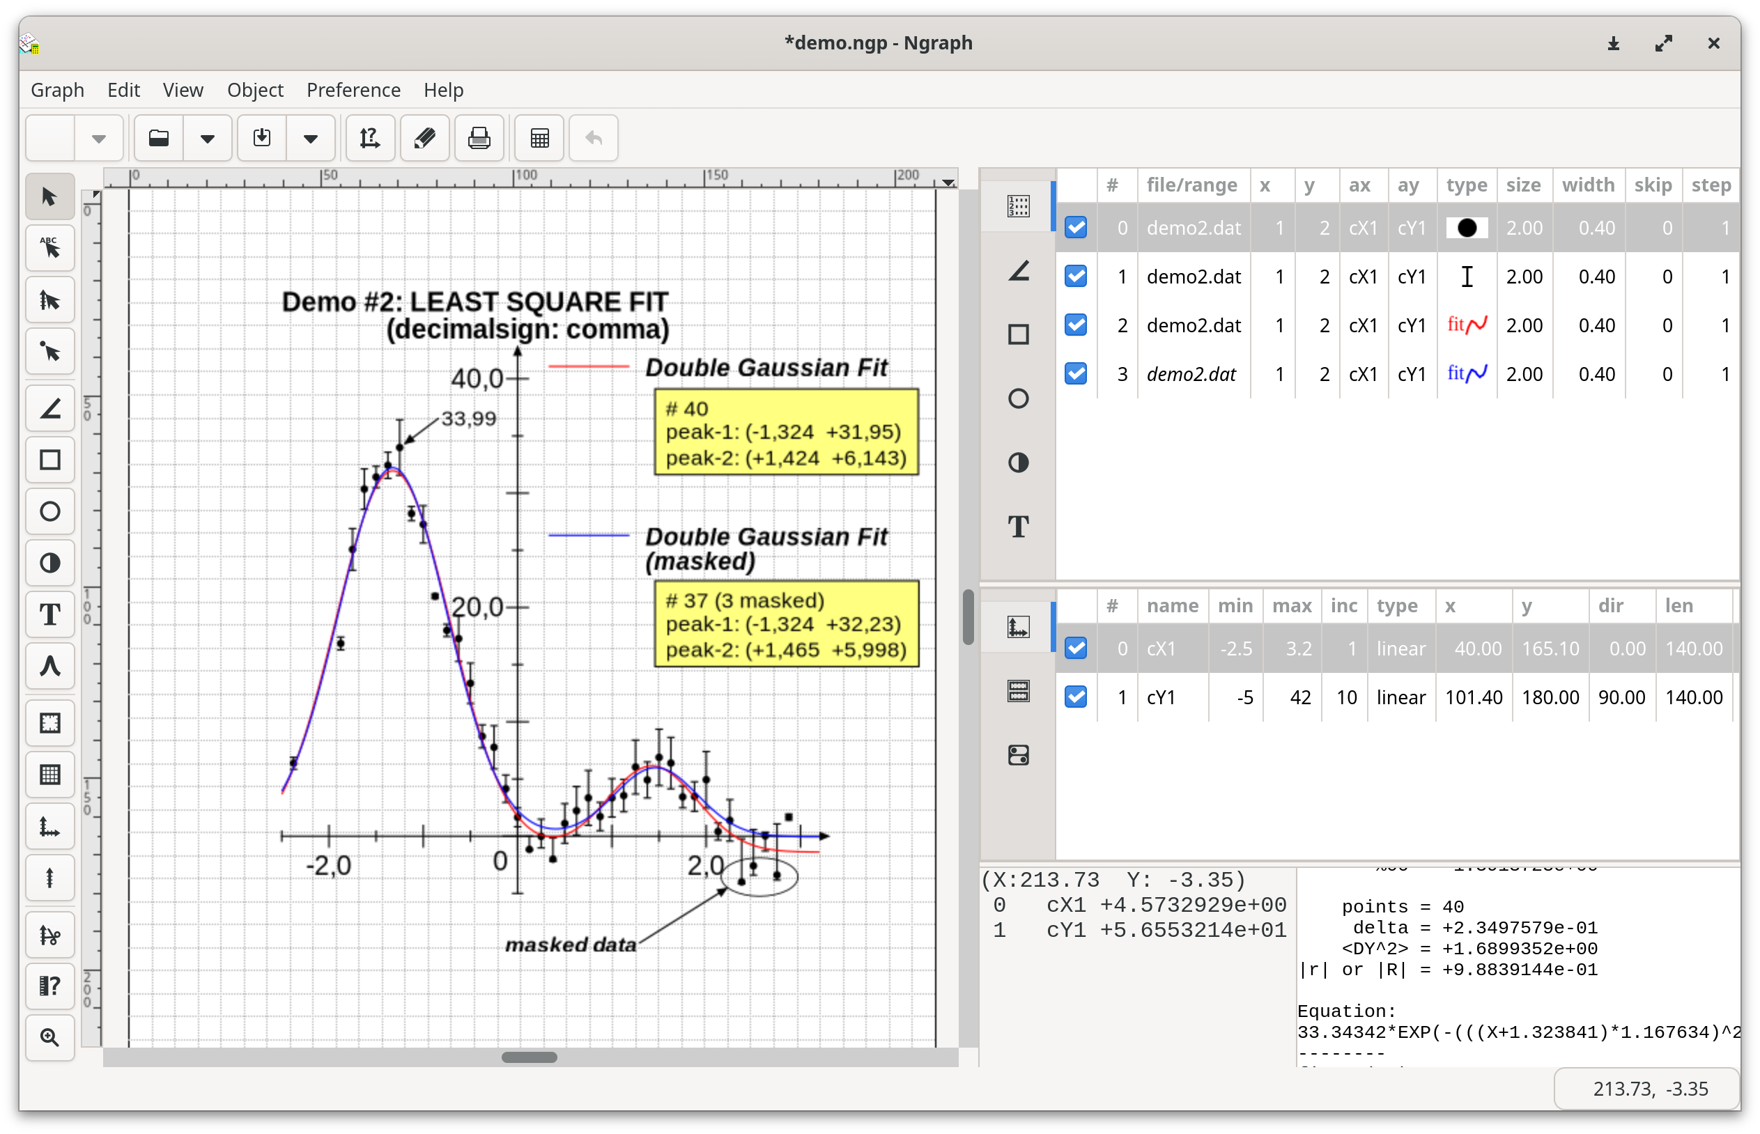Select the Zoom magnifier tool

click(49, 1038)
